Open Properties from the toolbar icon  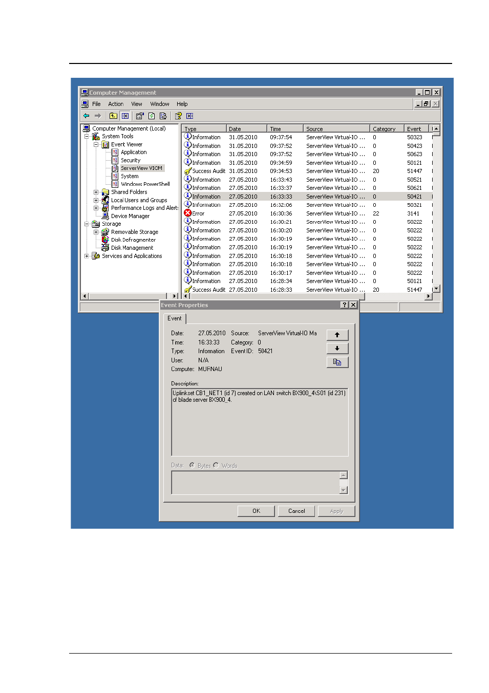pos(140,116)
